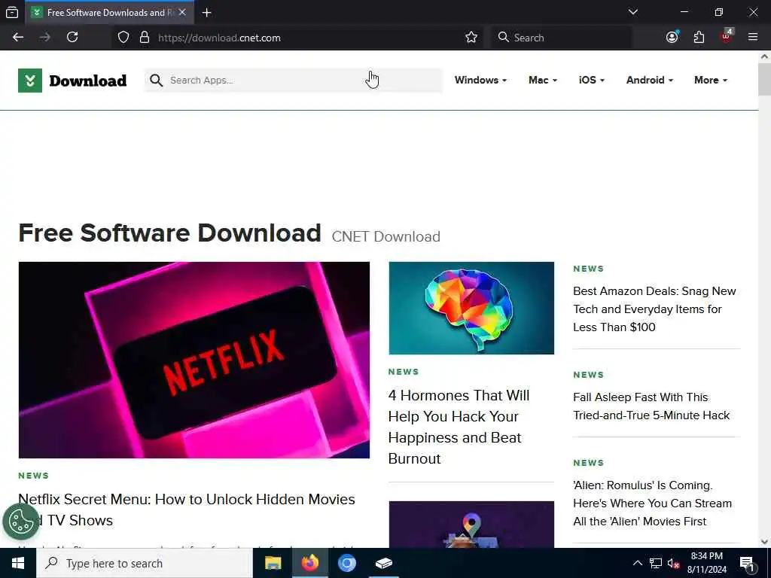Viewport: 771px width, 578px height.
Task: Expand the Windows dropdown menu
Action: [x=480, y=80]
